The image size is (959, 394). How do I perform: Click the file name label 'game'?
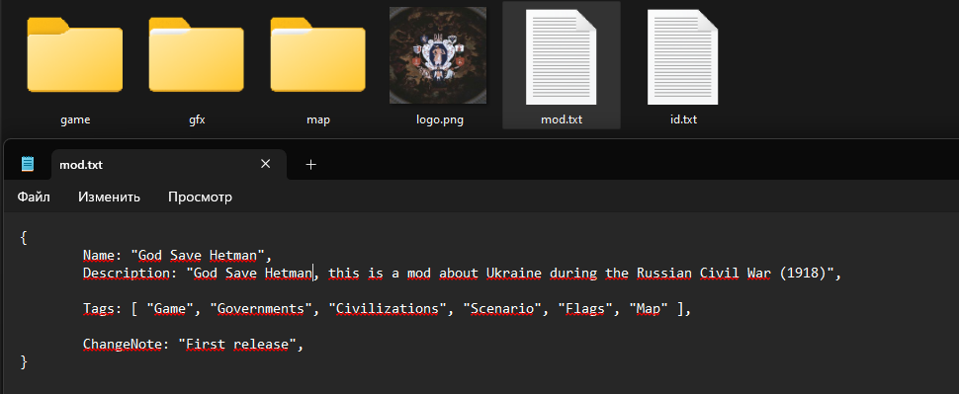(x=75, y=119)
